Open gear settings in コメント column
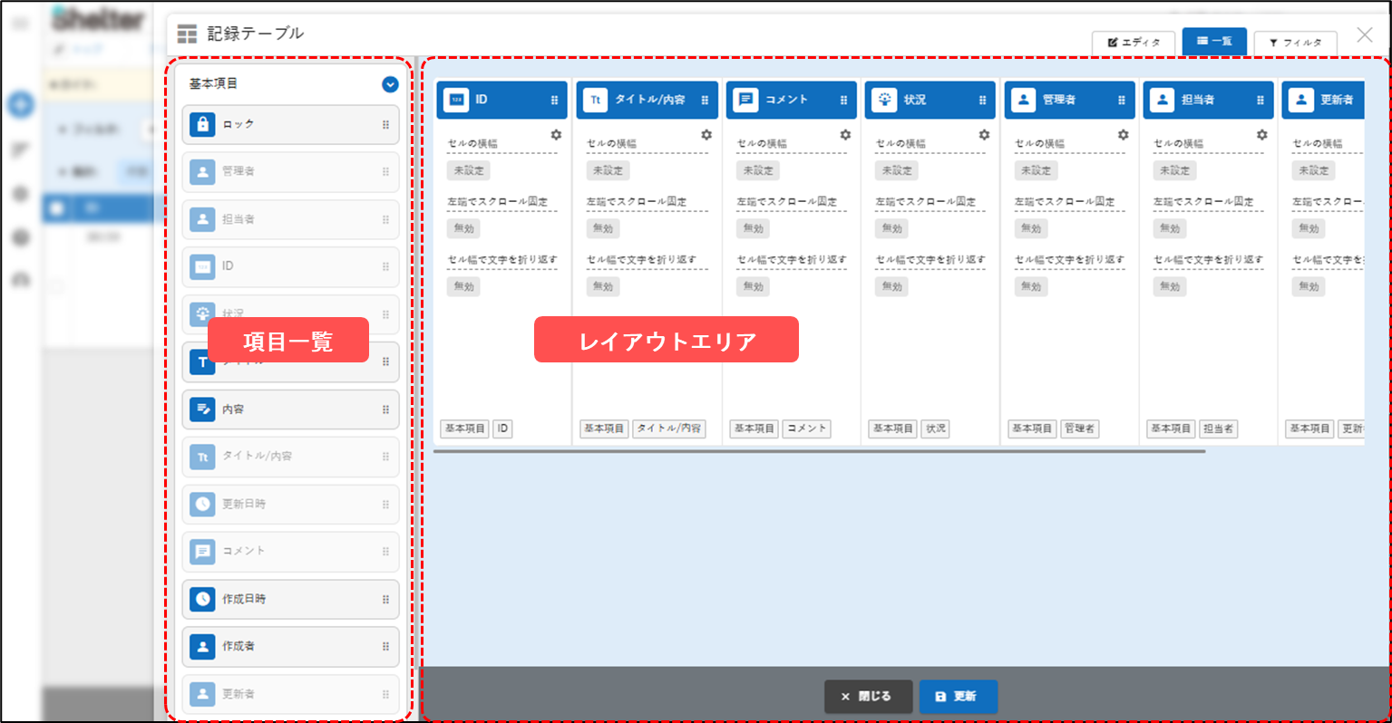The width and height of the screenshot is (1392, 723). click(845, 135)
